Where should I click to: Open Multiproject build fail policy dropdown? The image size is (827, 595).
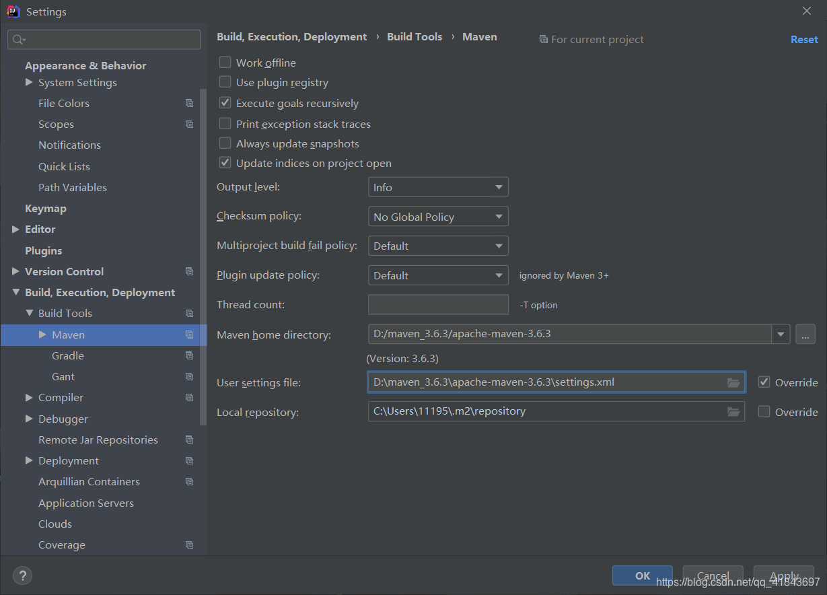click(438, 246)
